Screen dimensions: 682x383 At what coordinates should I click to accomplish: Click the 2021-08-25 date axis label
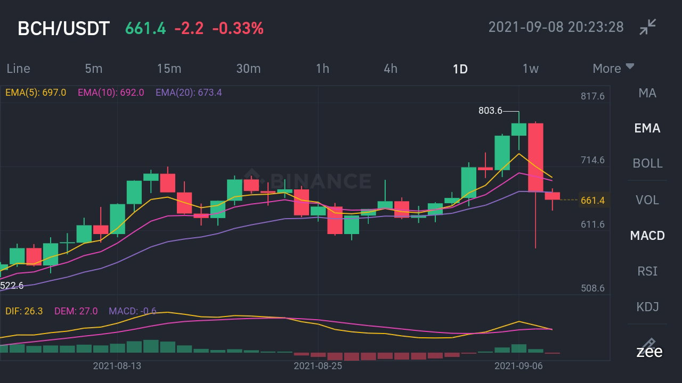(x=318, y=366)
